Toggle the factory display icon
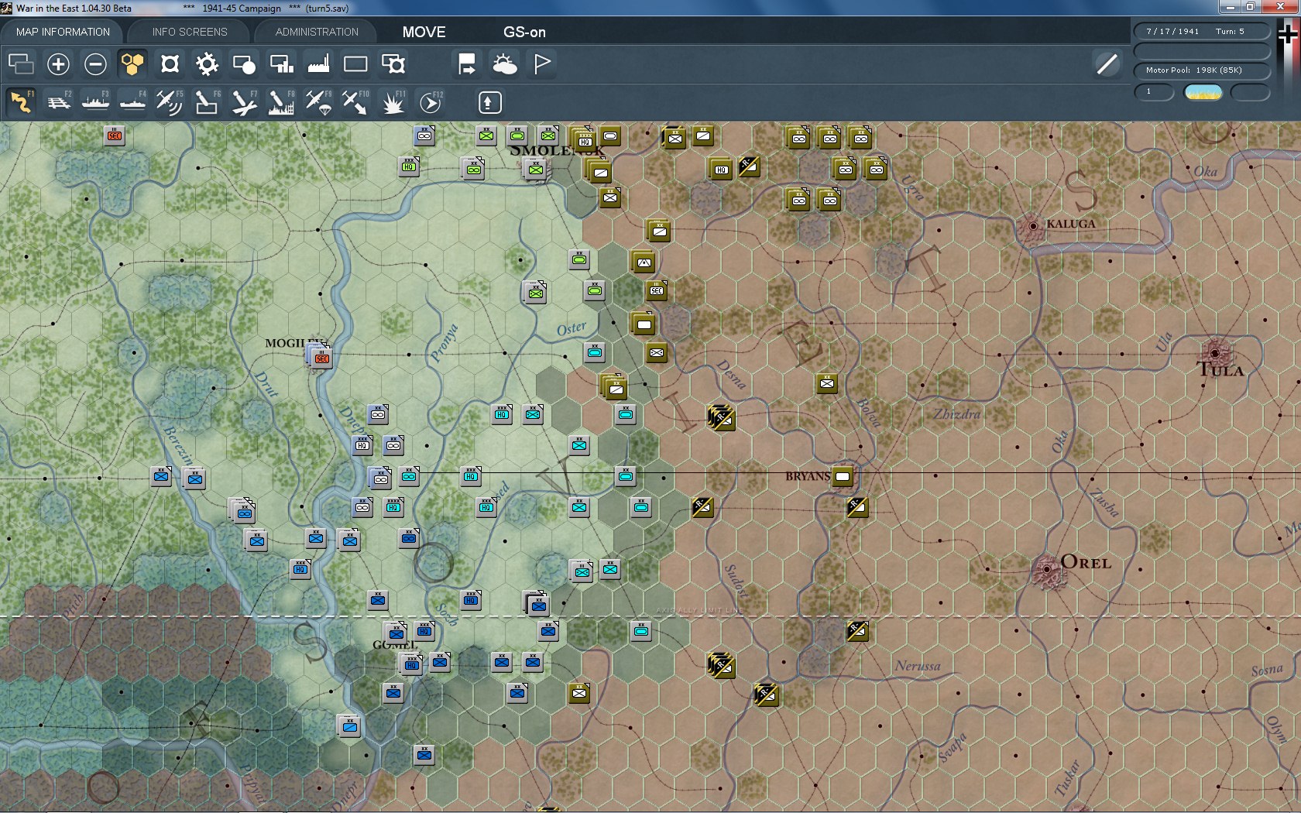The height and width of the screenshot is (813, 1301). [318, 64]
